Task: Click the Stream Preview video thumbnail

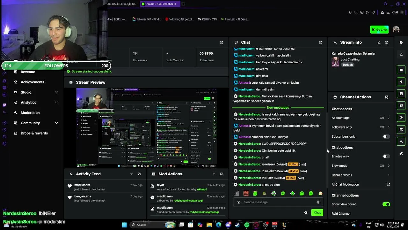Action: [147, 128]
